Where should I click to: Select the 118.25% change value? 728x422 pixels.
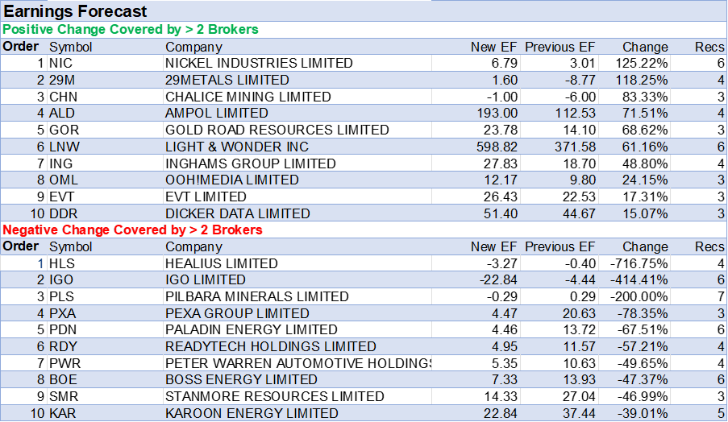pyautogui.click(x=643, y=81)
